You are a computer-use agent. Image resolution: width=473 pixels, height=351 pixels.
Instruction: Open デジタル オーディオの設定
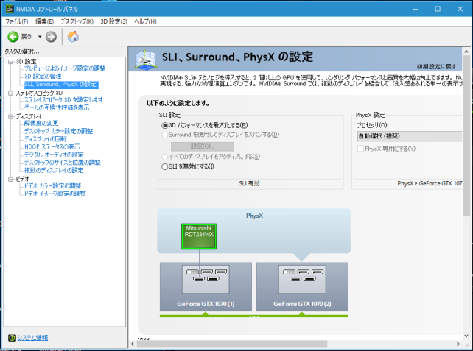pos(54,155)
